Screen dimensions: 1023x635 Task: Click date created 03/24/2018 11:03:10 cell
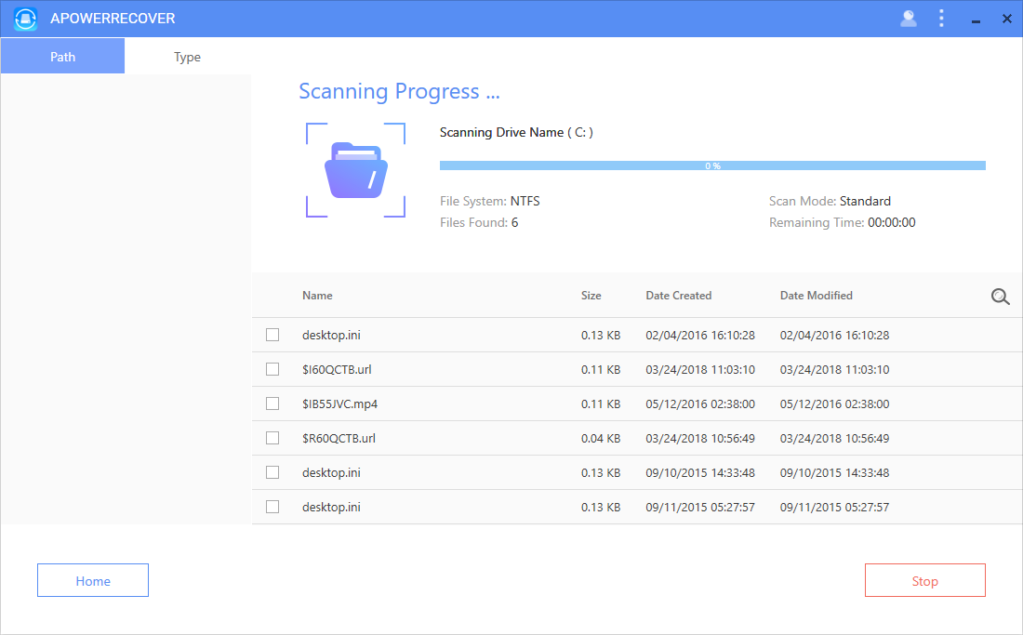[700, 370]
